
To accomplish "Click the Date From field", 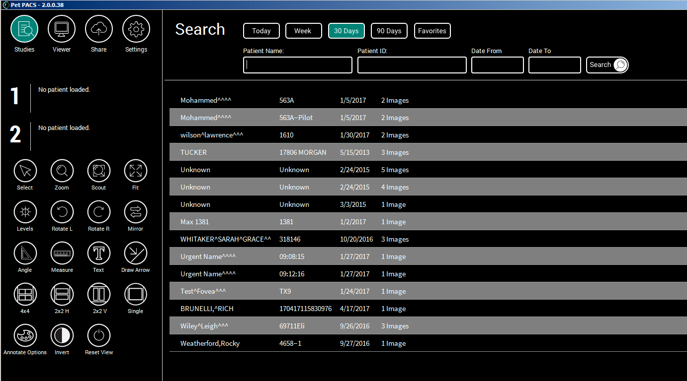I will [498, 65].
